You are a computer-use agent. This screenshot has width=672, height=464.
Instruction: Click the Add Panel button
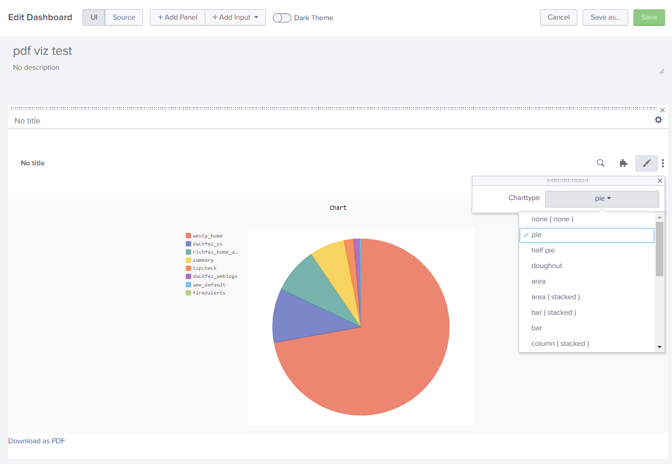tap(178, 17)
